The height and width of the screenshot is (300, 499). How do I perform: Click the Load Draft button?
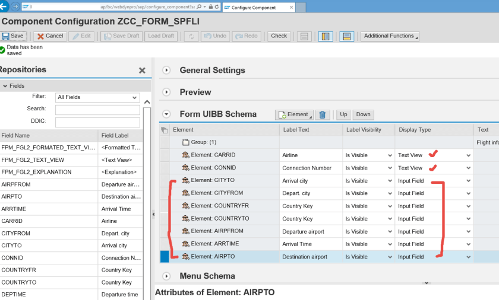coord(161,36)
